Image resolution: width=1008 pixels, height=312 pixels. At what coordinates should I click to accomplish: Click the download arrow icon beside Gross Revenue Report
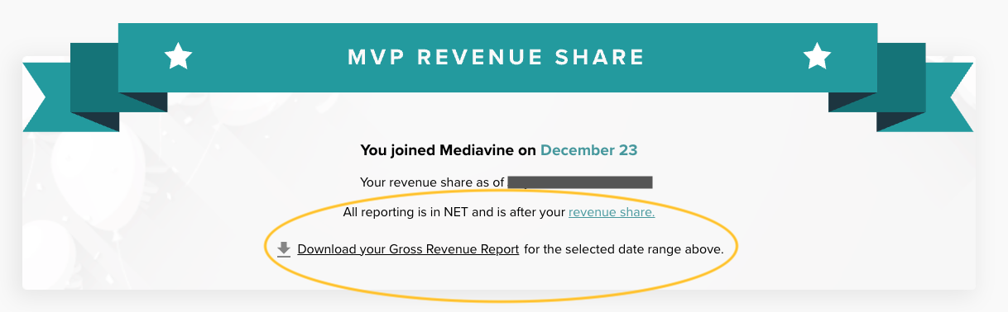284,248
